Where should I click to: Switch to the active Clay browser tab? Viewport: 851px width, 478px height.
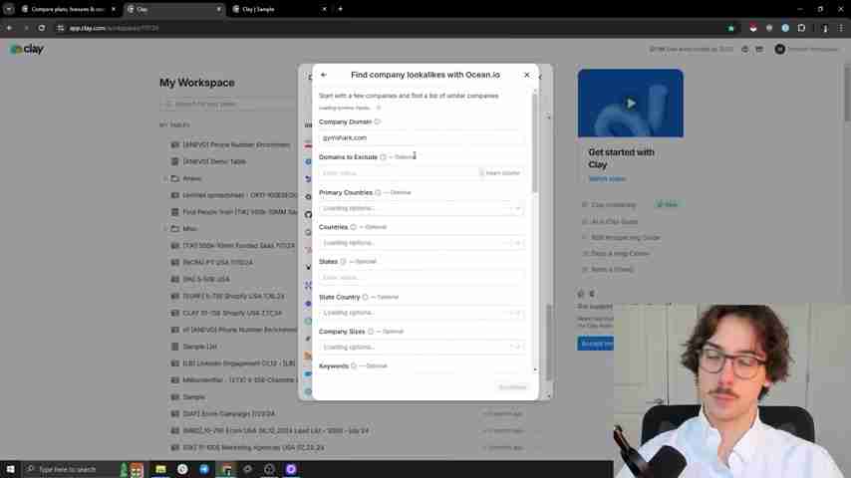point(173,9)
